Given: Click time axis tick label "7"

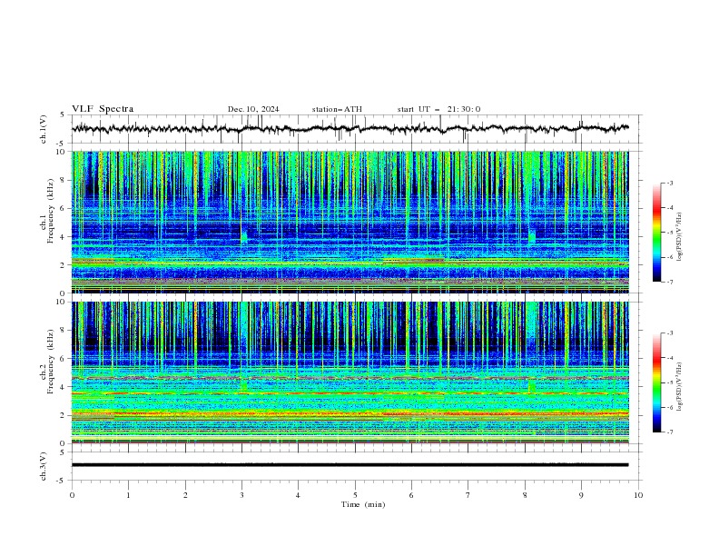Looking at the screenshot, I should click(x=468, y=495).
